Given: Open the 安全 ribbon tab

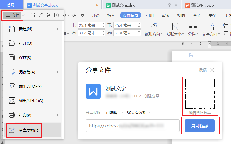Looking at the screenshot, I should point(213,15).
